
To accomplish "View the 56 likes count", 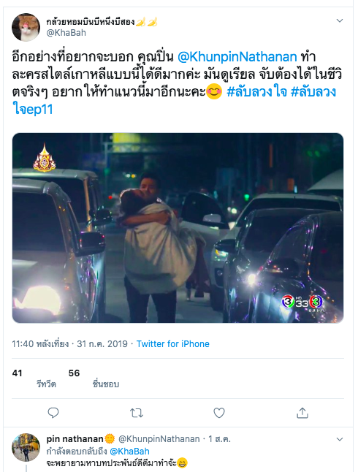I will (74, 373).
